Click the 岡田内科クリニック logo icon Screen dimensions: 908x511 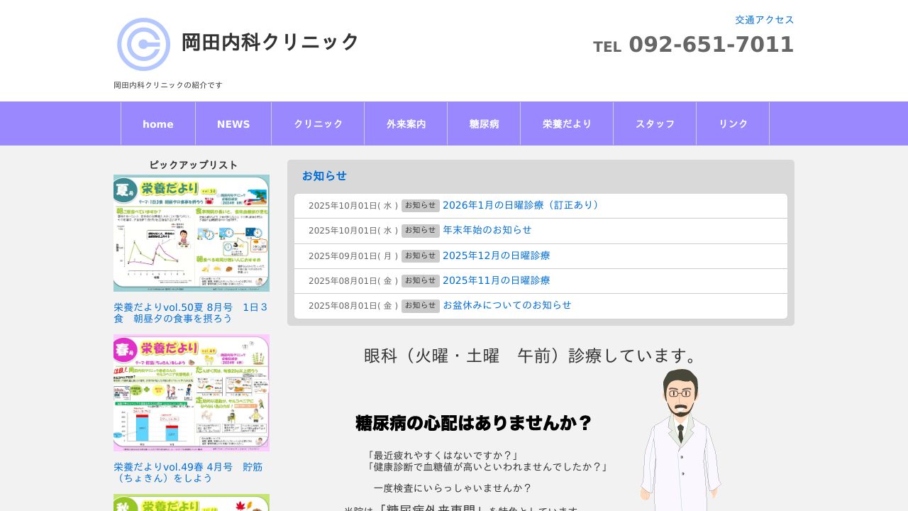[x=143, y=44]
